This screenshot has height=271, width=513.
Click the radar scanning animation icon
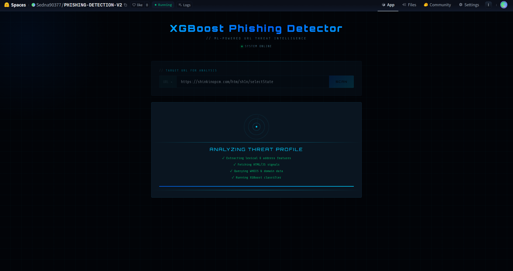(x=256, y=127)
